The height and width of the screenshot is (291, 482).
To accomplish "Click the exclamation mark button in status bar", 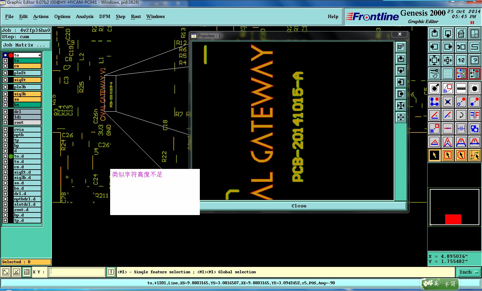I will 111,272.
